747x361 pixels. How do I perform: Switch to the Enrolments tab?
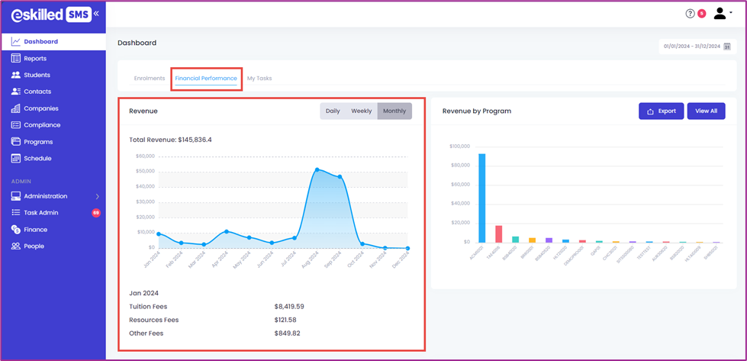pos(150,78)
